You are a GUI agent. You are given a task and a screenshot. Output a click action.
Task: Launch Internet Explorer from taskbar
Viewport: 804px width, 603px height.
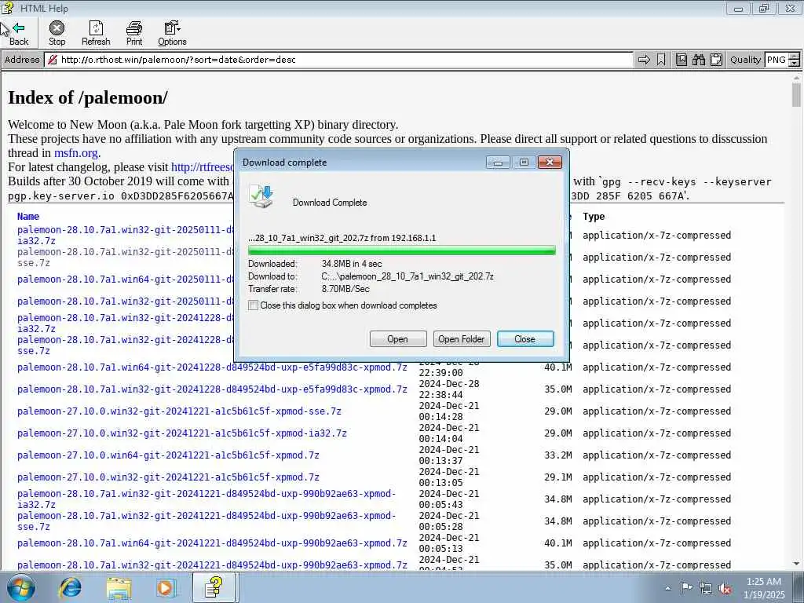coord(70,587)
